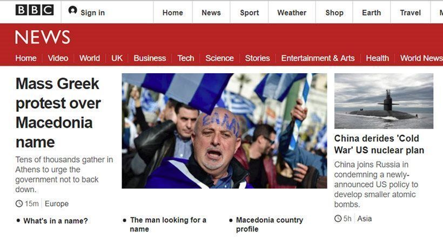Click the submarine photo thumbnail
This screenshot has height=246, width=443.
point(384,101)
